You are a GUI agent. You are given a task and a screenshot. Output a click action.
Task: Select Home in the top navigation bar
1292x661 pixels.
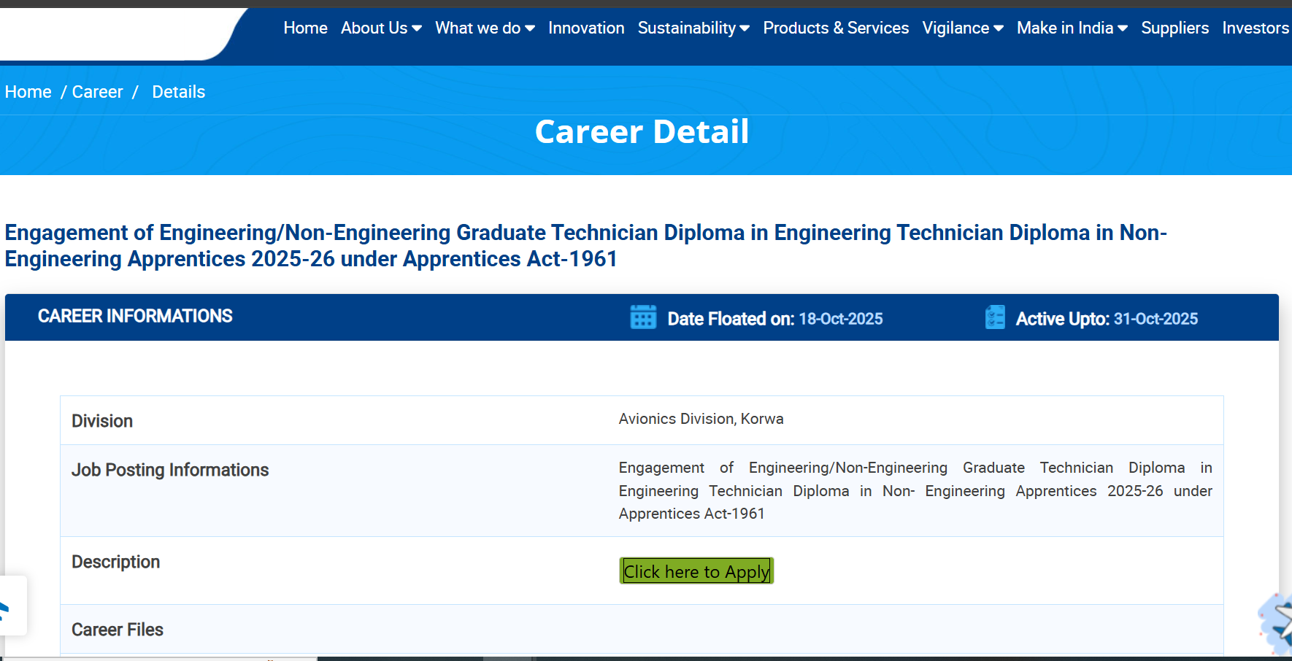[x=305, y=28]
